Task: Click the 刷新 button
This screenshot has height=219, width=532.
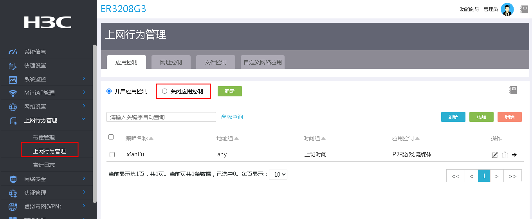Action: [453, 117]
